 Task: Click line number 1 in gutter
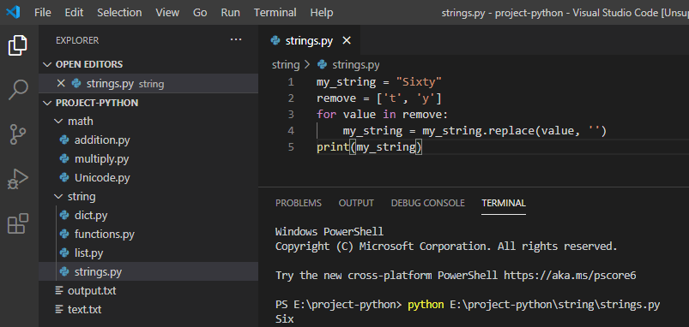click(x=291, y=82)
